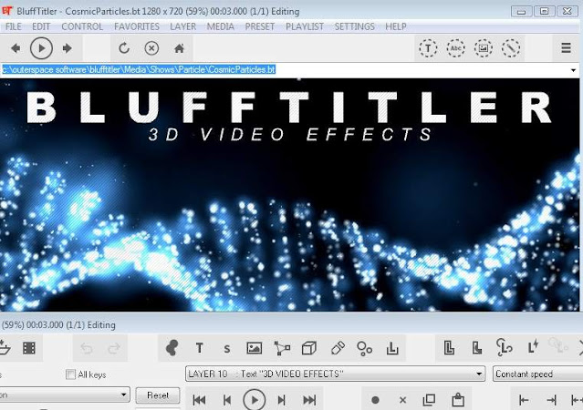Click the outlined double L layer icon

[x=449, y=348]
